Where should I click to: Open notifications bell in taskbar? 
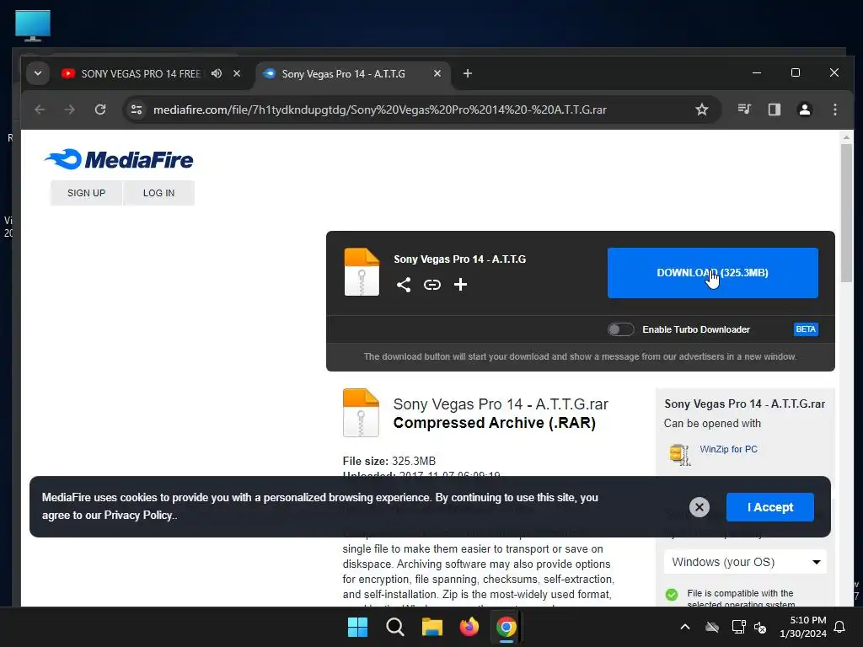840,627
